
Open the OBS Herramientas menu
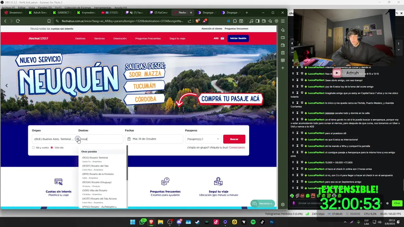click(x=103, y=8)
